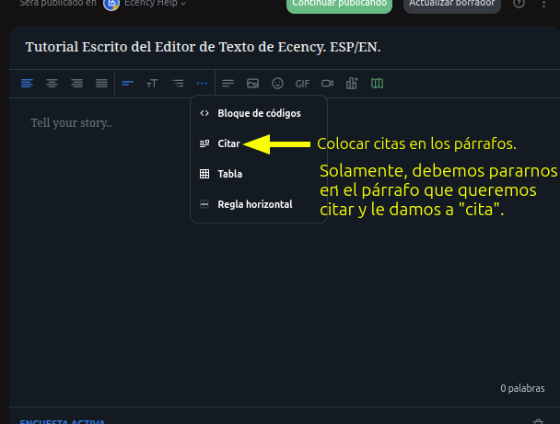The image size is (560, 424).
Task: Align text right in the editor toolbar
Action: [x=76, y=84]
